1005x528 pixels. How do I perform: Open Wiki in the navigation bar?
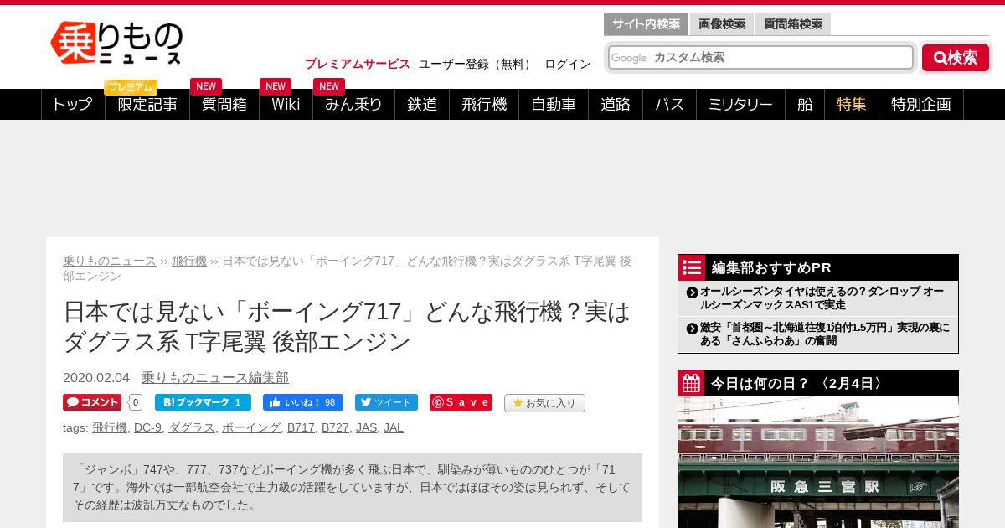pos(286,104)
